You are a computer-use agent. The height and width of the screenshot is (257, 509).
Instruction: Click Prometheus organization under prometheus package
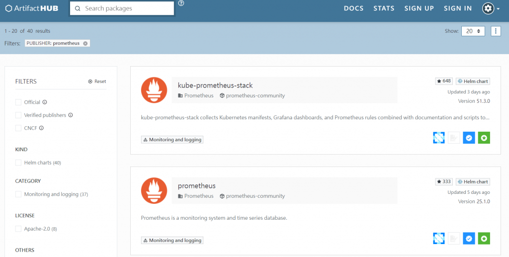click(x=196, y=196)
